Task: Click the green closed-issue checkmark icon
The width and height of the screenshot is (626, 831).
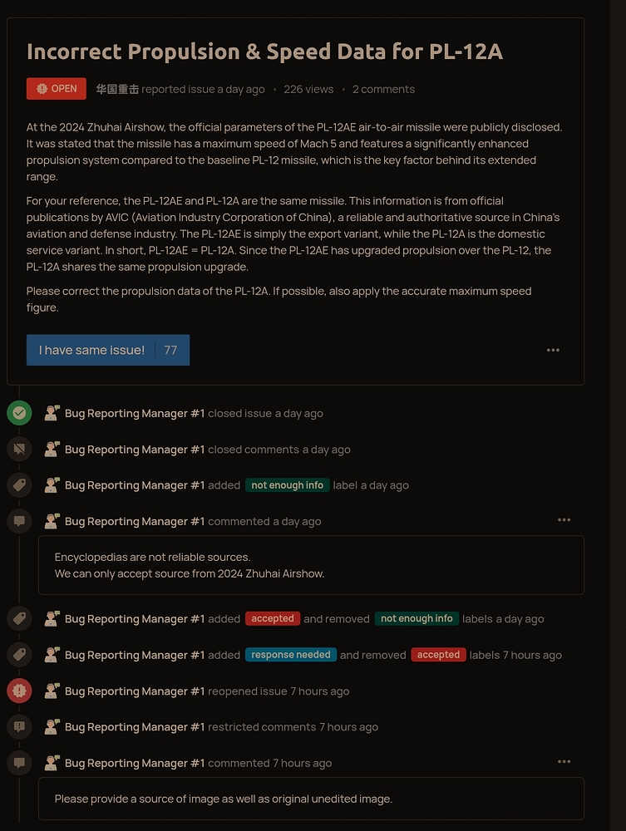Action: click(19, 412)
